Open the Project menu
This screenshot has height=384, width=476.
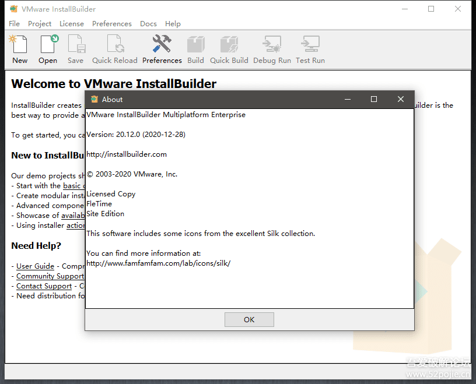[40, 24]
